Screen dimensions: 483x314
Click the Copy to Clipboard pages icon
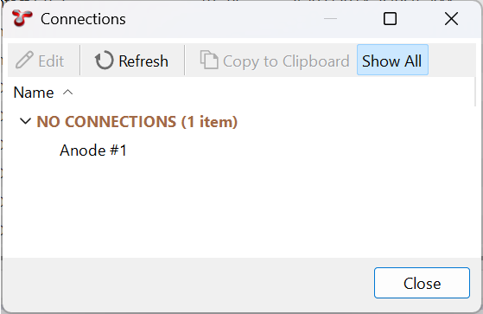[x=209, y=60]
